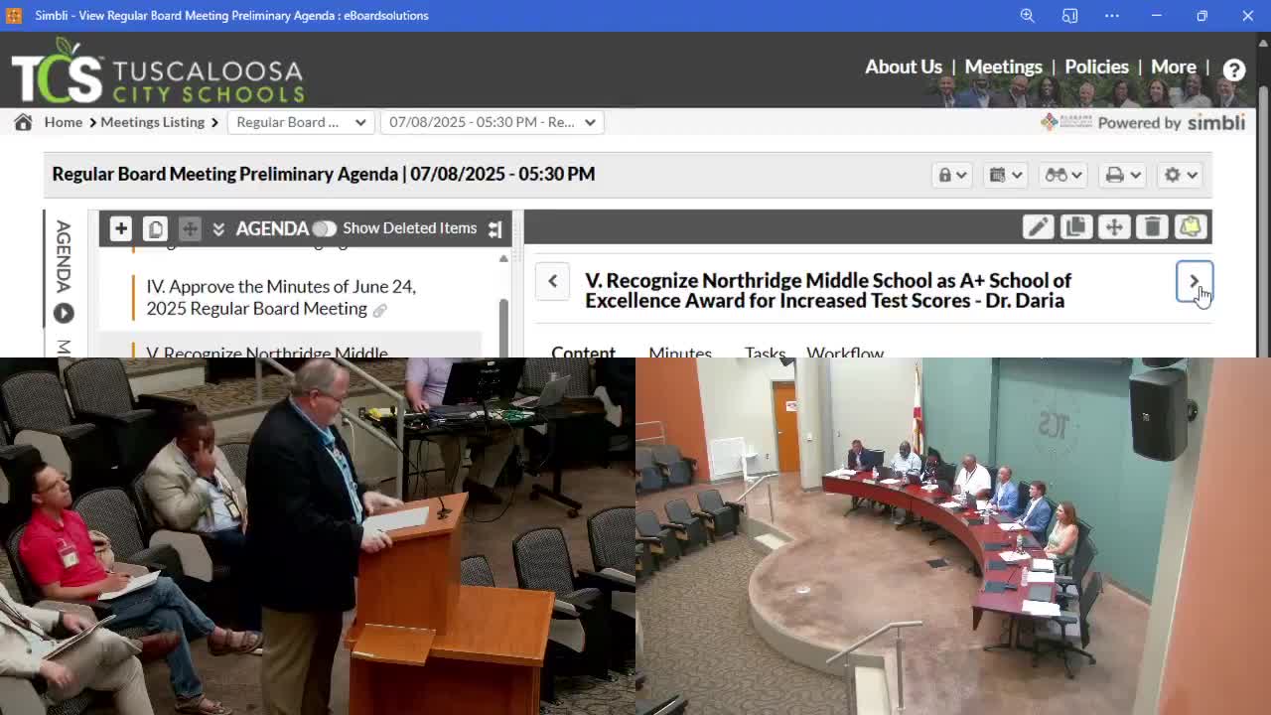Open the yellow sticky notes icon
This screenshot has width=1271, height=715.
click(x=1191, y=227)
